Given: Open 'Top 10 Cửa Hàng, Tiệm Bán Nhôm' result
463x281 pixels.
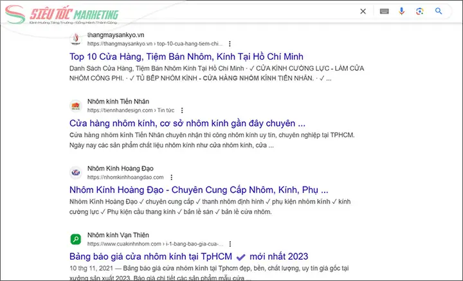Looking at the screenshot, I should click(x=186, y=57).
